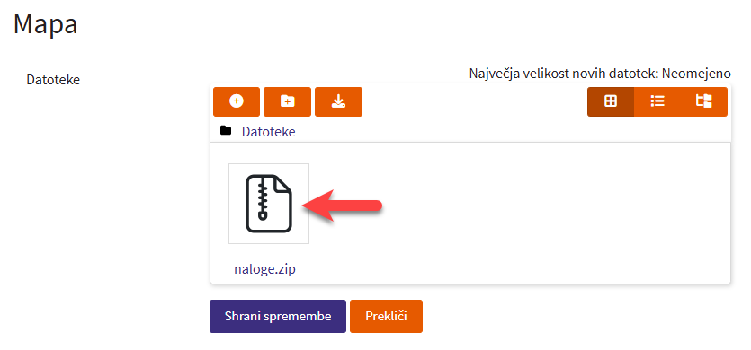
Task: Click the Datoteke field label
Action: coord(53,80)
